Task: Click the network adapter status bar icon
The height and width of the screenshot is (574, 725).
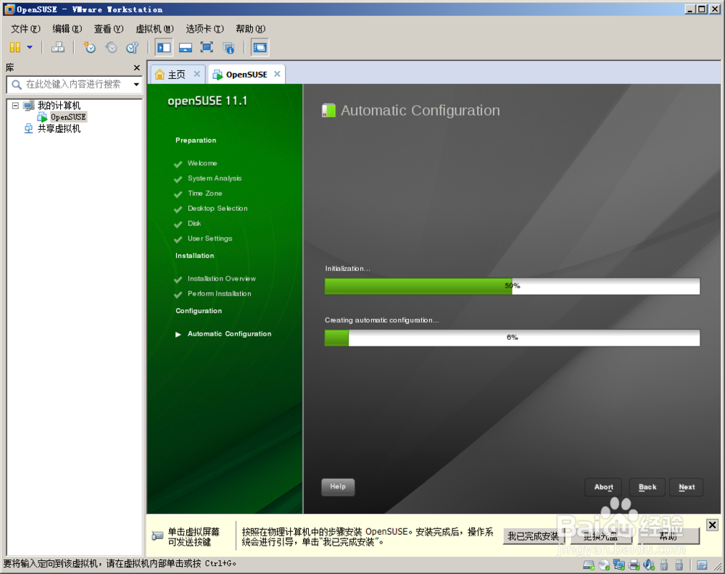Action: click(x=619, y=565)
